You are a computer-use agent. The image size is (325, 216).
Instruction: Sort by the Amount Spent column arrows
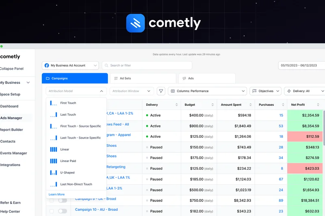coord(250,105)
